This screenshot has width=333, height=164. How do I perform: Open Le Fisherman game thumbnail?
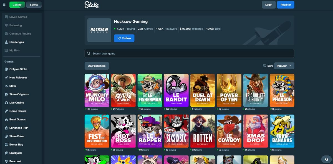[150, 90]
